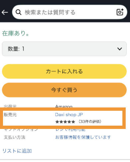The image size is (130, 162).
Task: Click the 在庫あり。 stock status text
Action: click(x=16, y=33)
